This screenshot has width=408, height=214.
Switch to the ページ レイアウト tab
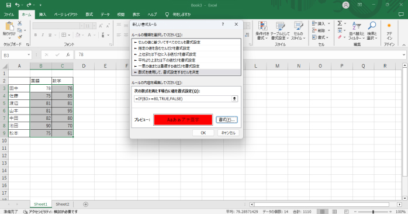pyautogui.click(x=66, y=14)
